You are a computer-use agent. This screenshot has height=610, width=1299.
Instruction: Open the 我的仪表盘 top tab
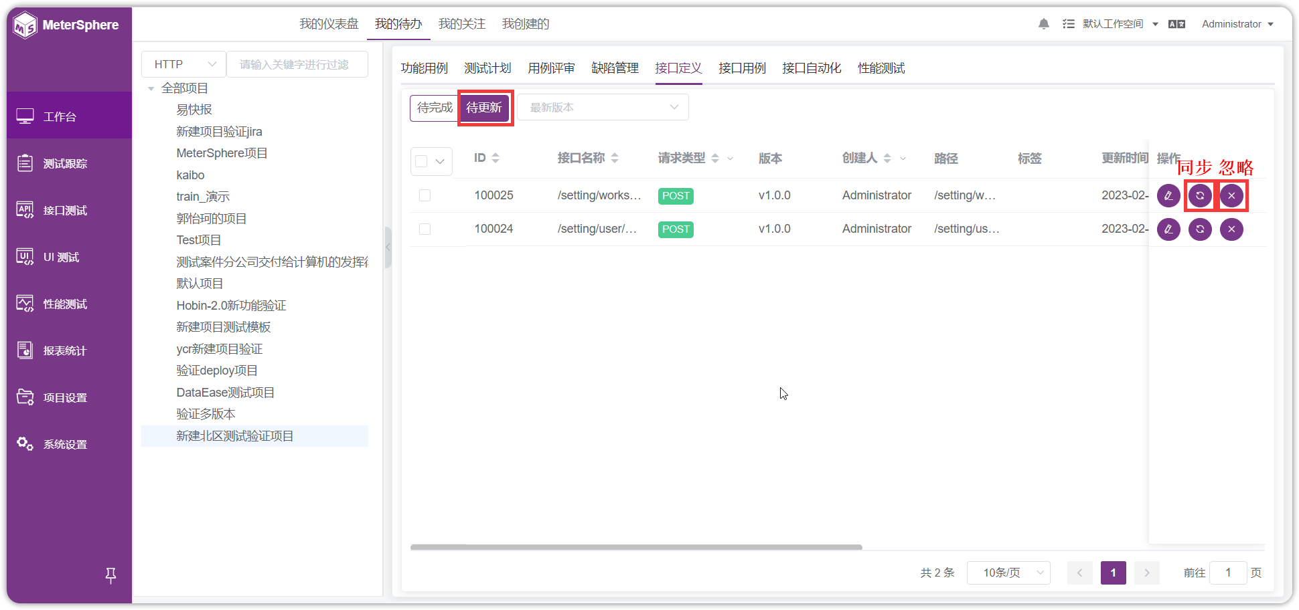329,24
